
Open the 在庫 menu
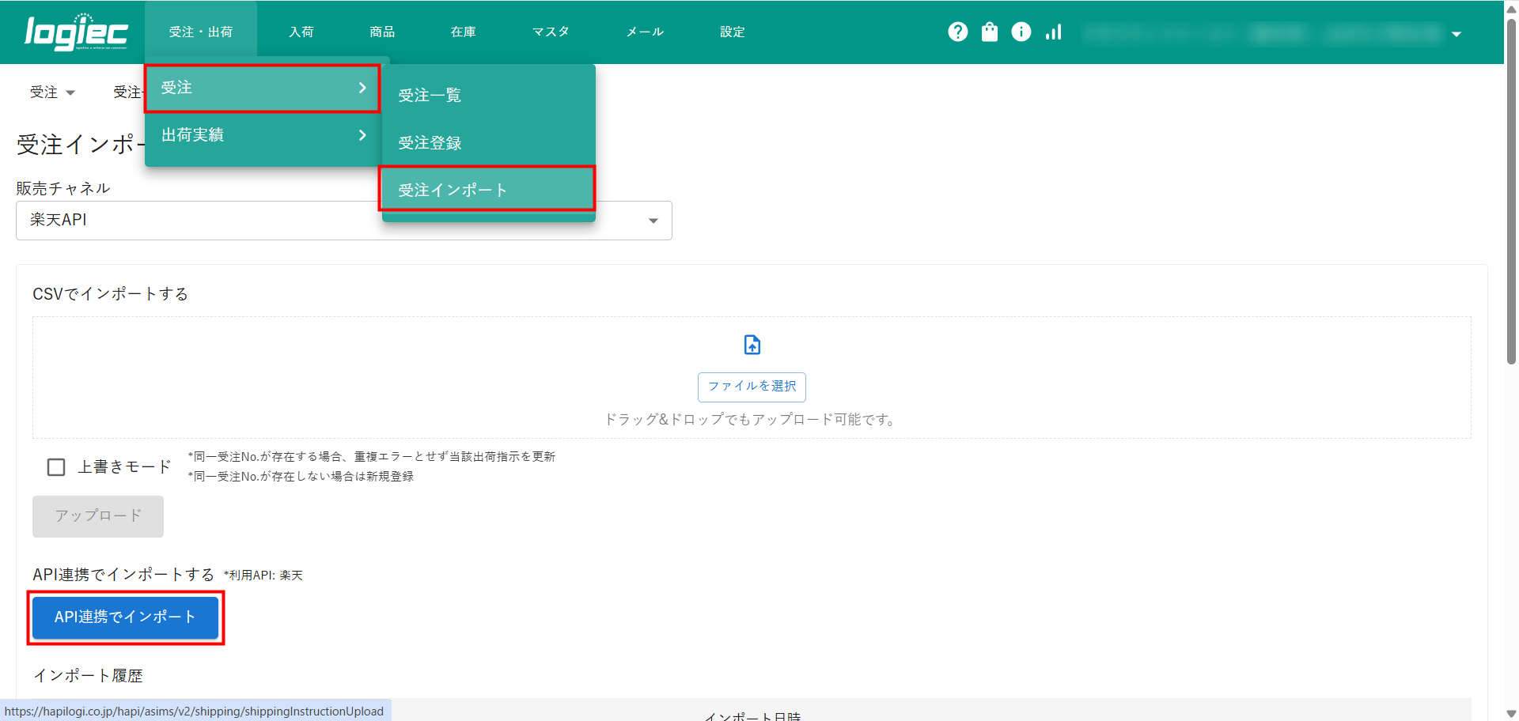coord(463,32)
